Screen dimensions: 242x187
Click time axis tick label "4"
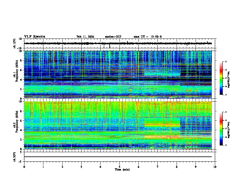click(x=101, y=167)
